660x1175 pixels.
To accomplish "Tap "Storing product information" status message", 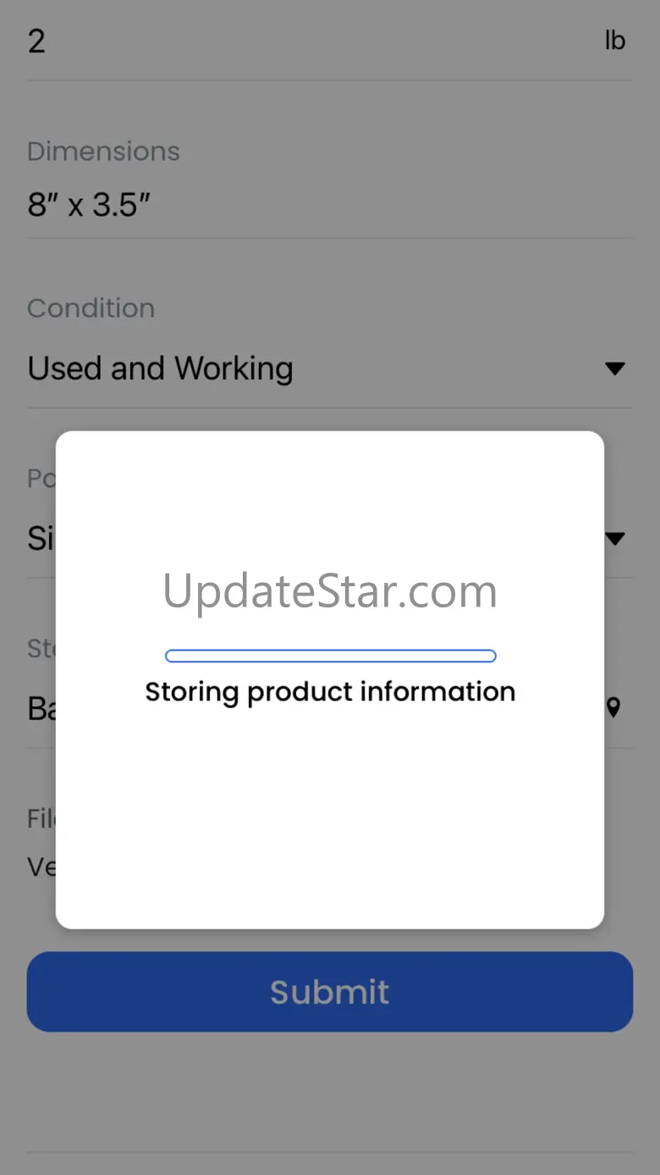I will tap(330, 692).
